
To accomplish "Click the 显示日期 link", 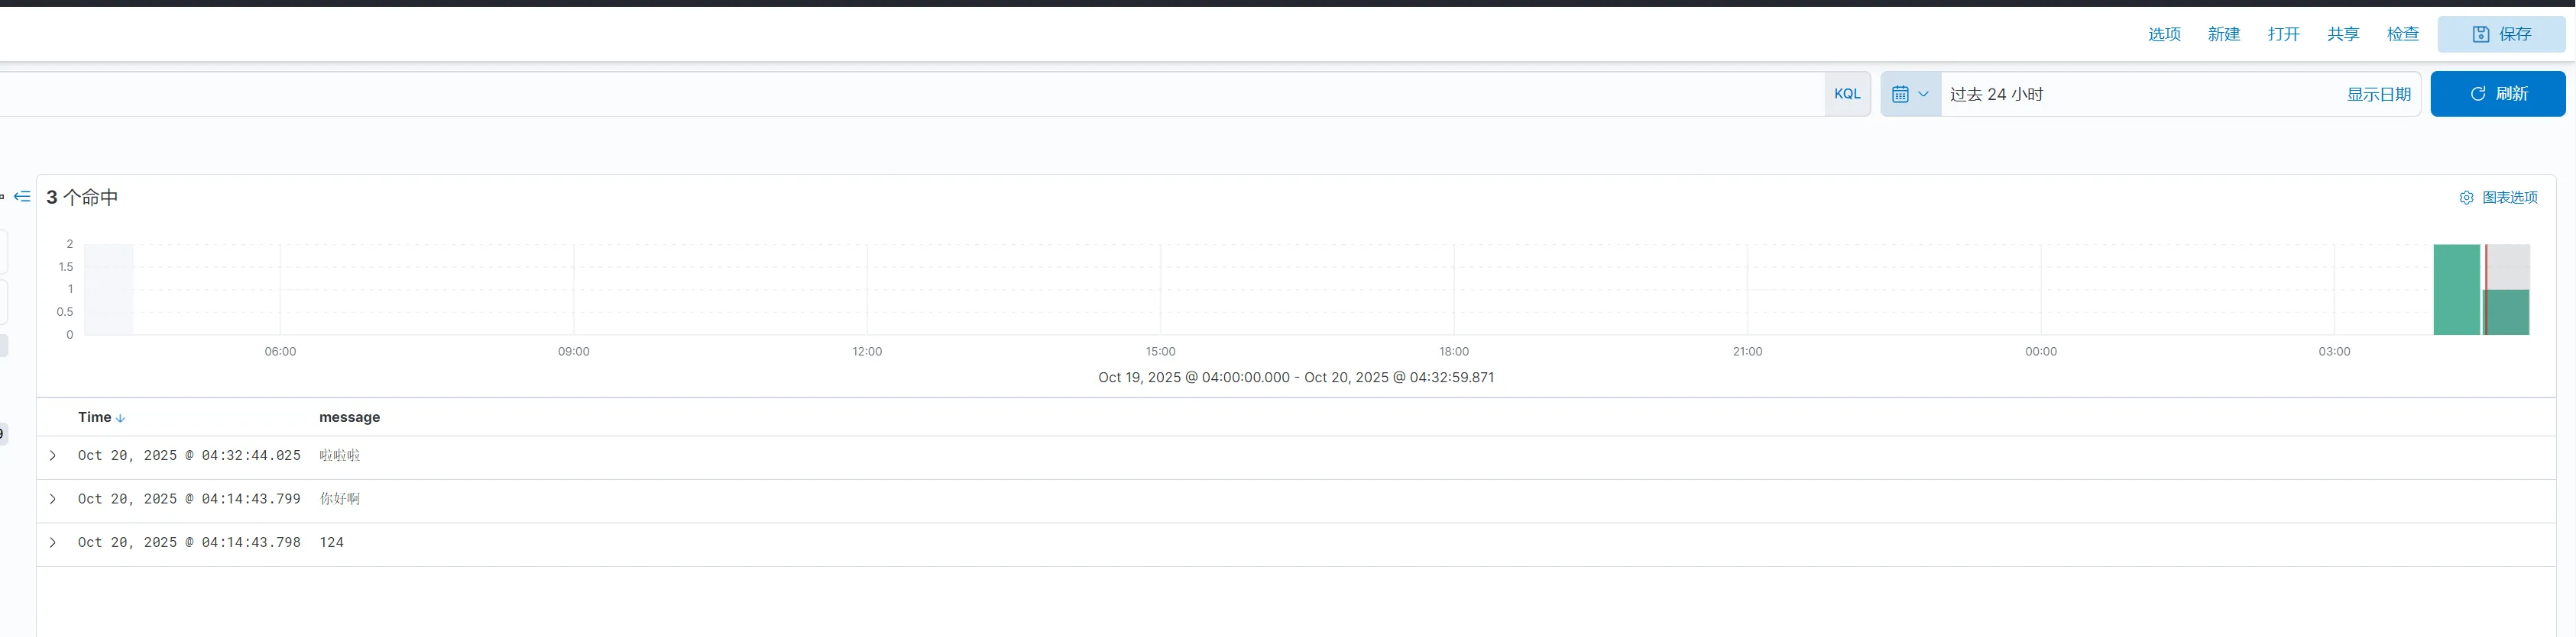I will click(x=2378, y=94).
